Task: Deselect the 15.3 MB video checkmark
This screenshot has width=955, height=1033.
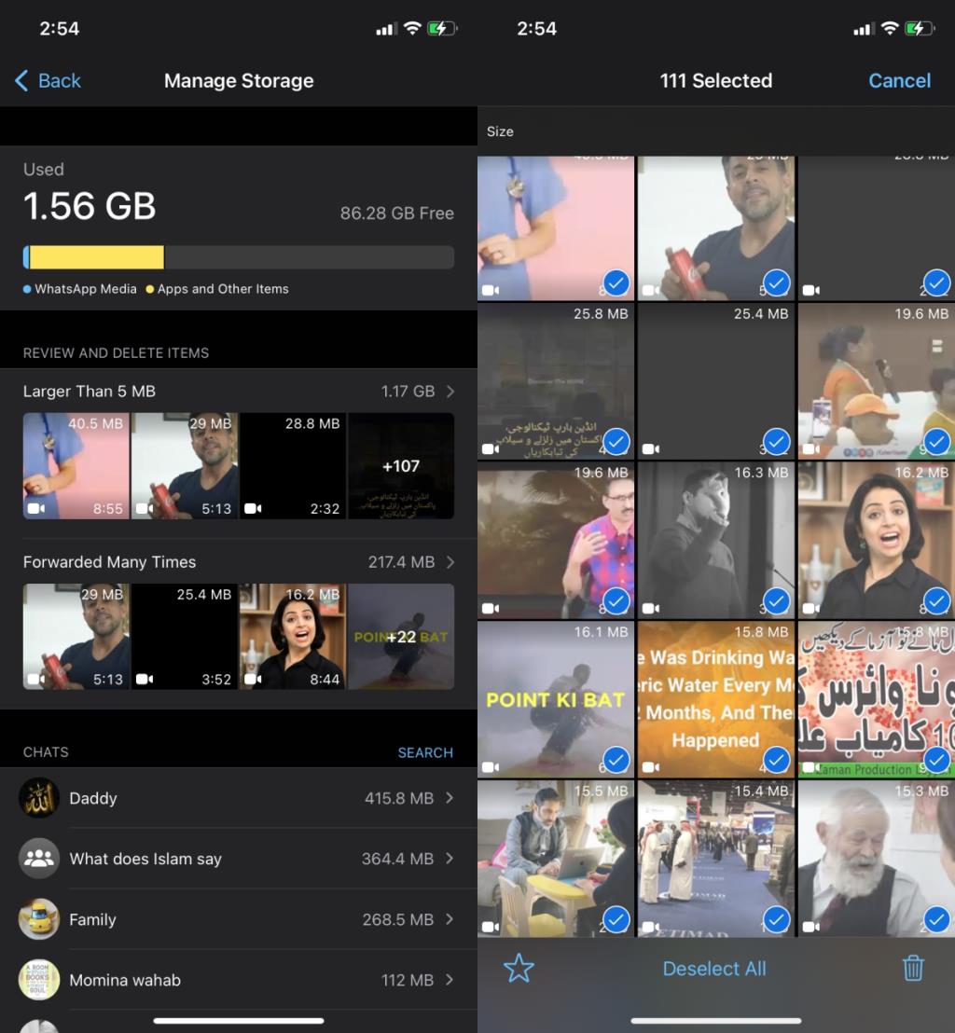Action: click(x=934, y=919)
